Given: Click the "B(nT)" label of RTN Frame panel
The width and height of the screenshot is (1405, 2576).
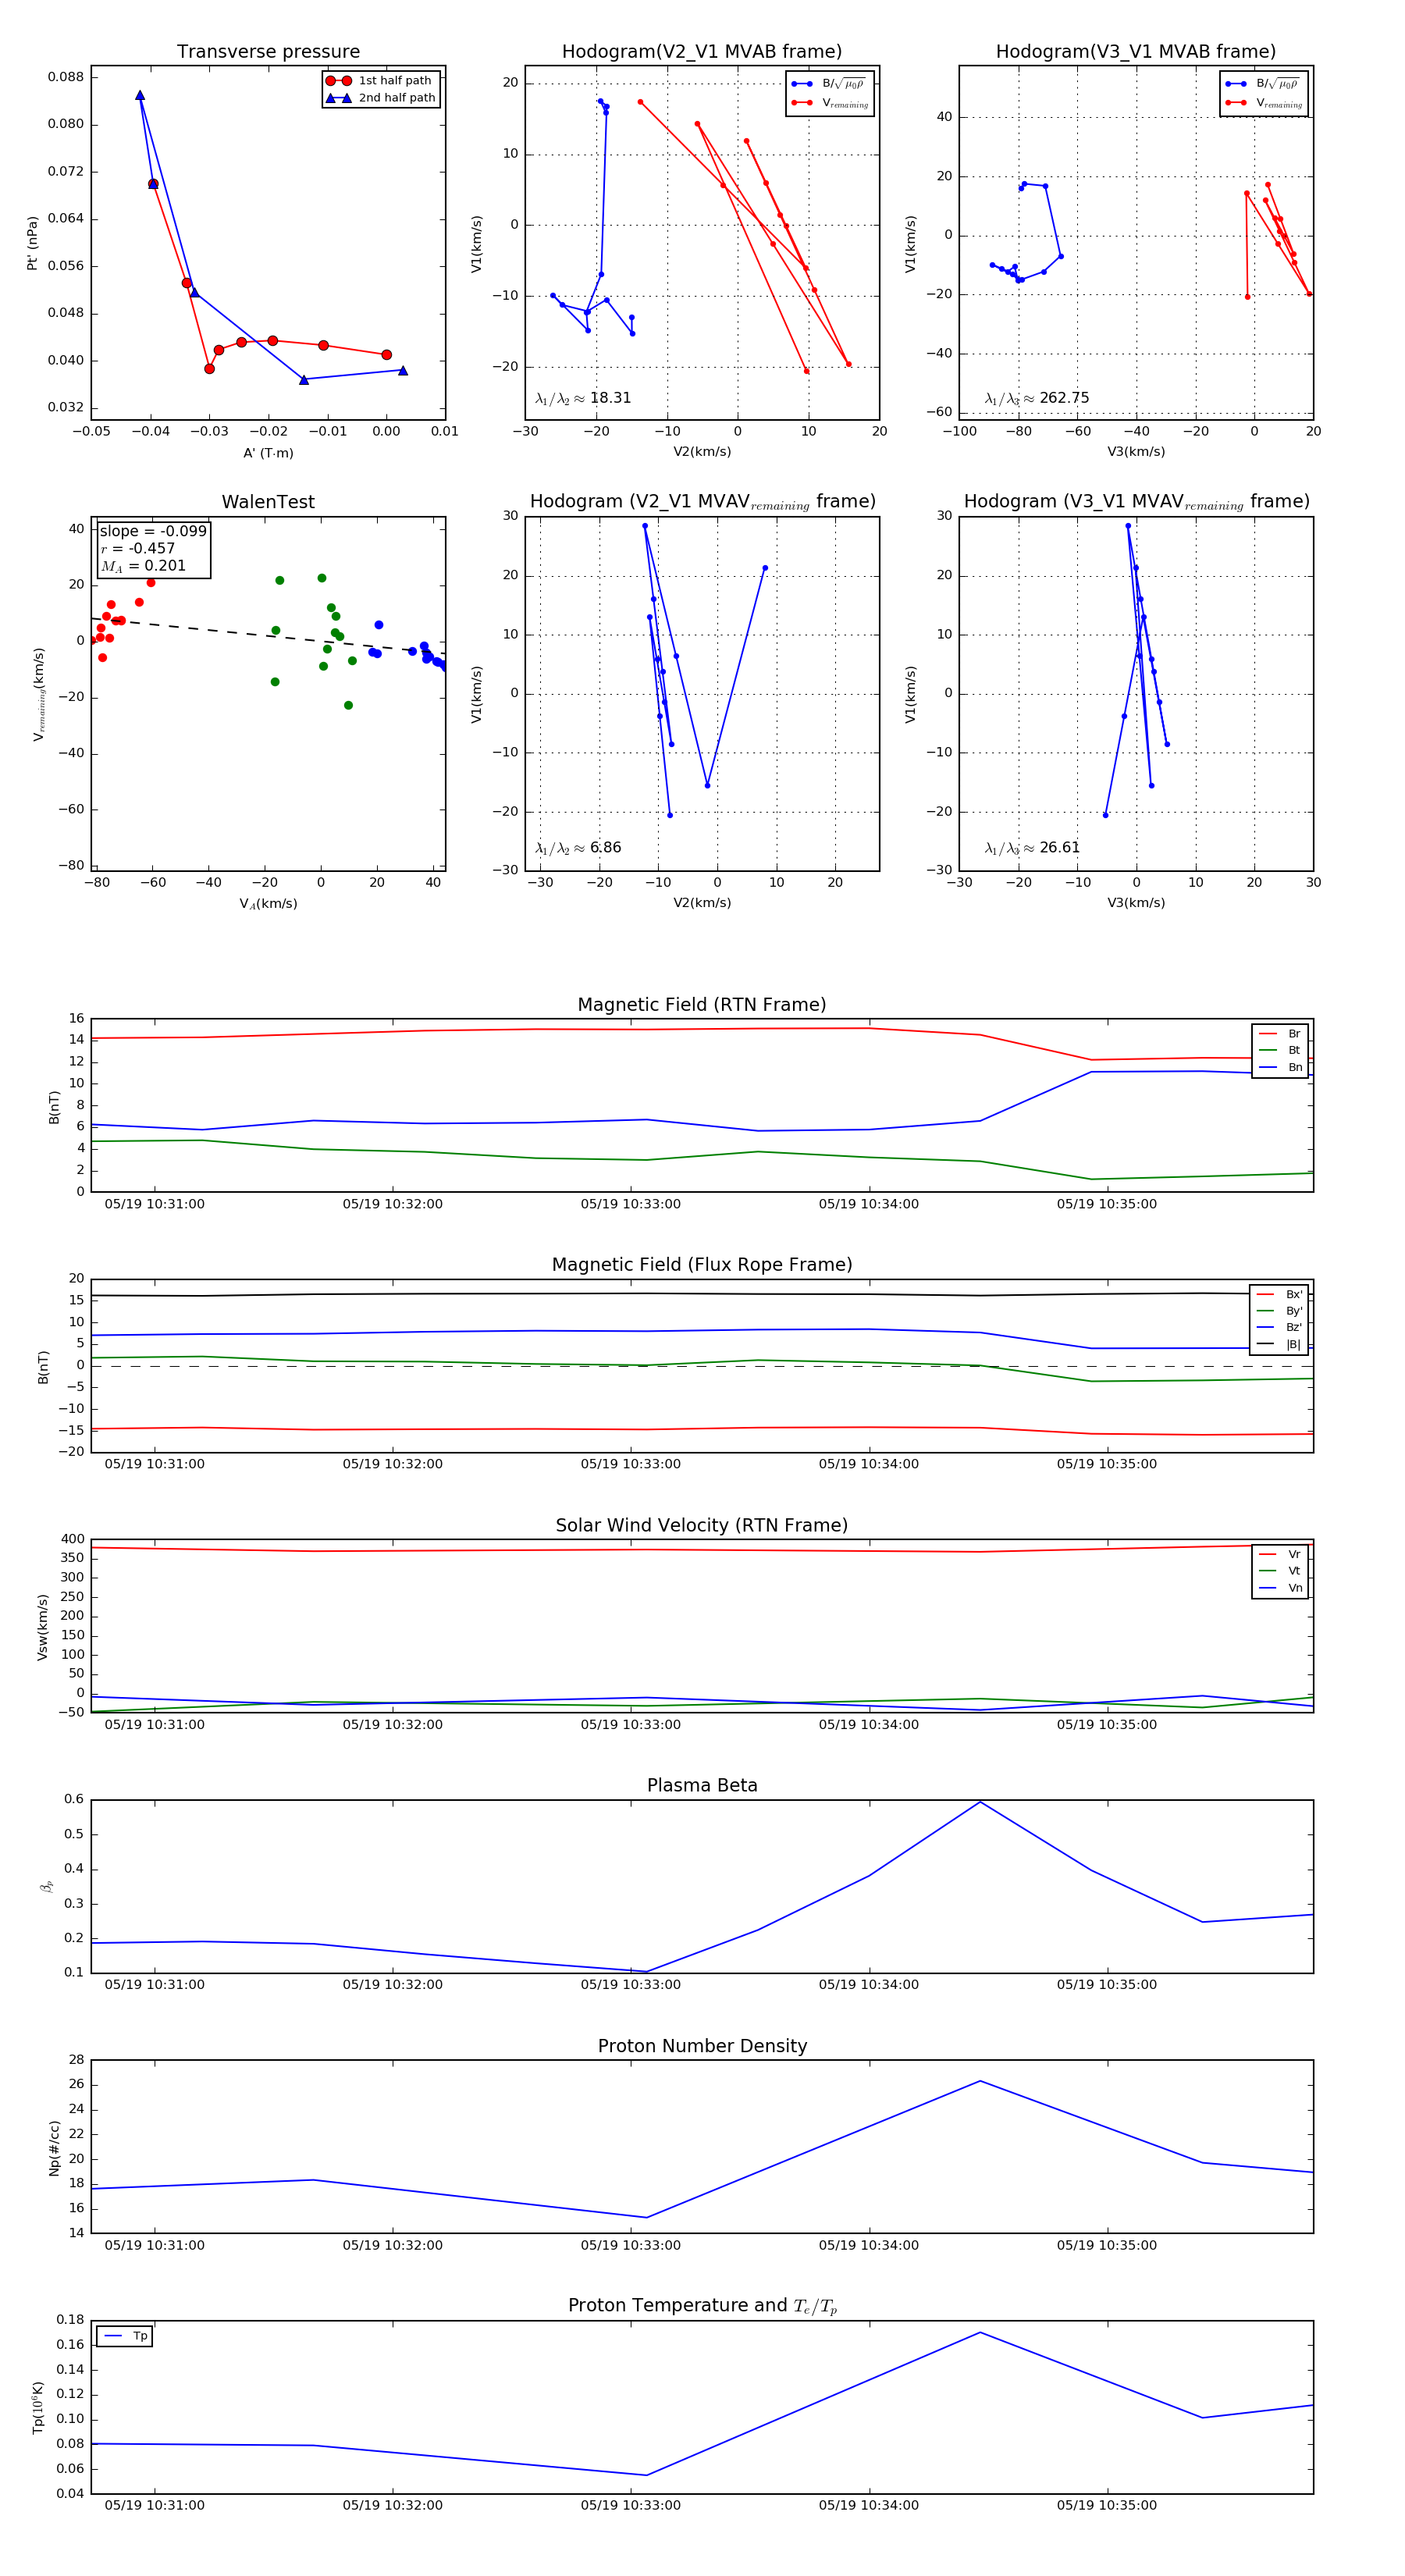Looking at the screenshot, I should point(54,1107).
